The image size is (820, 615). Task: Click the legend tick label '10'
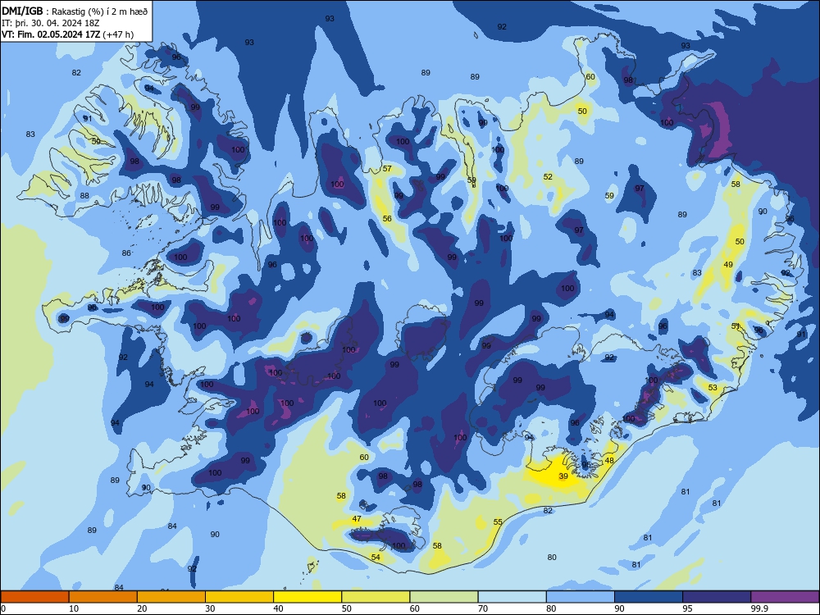coord(74,608)
